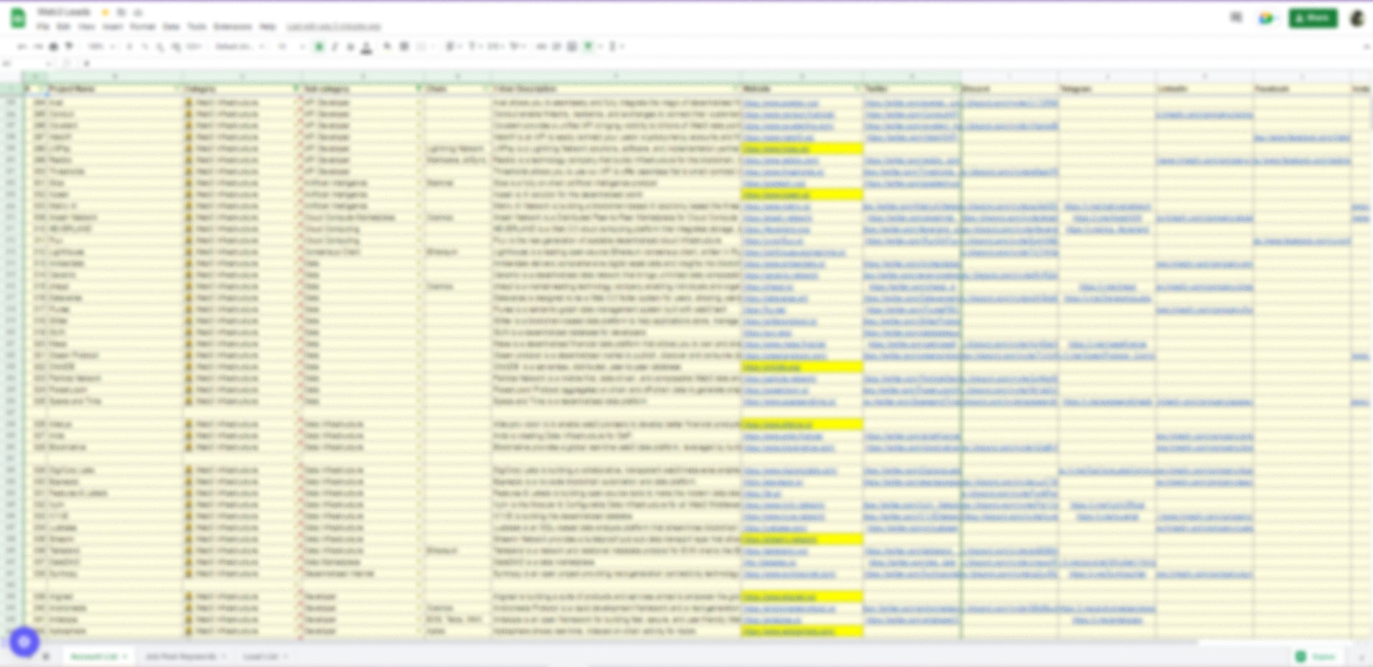Open the horizontal align dropdown

pos(453,47)
